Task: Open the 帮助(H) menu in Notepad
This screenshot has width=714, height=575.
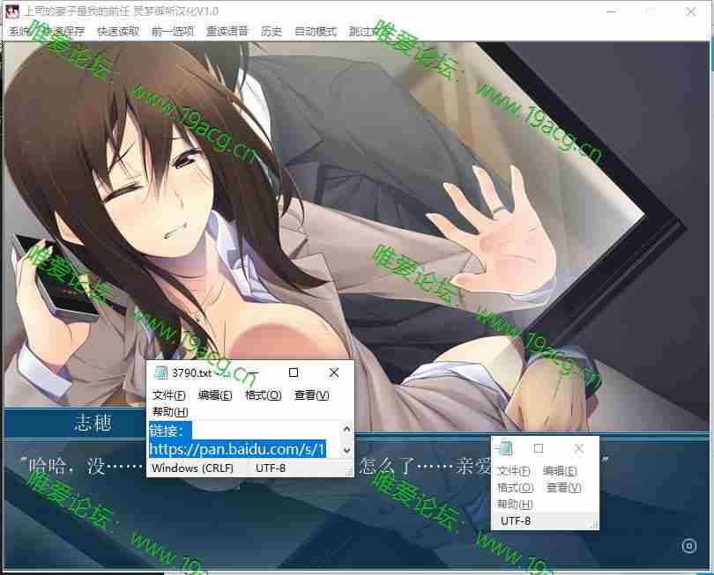Action: pos(169,414)
